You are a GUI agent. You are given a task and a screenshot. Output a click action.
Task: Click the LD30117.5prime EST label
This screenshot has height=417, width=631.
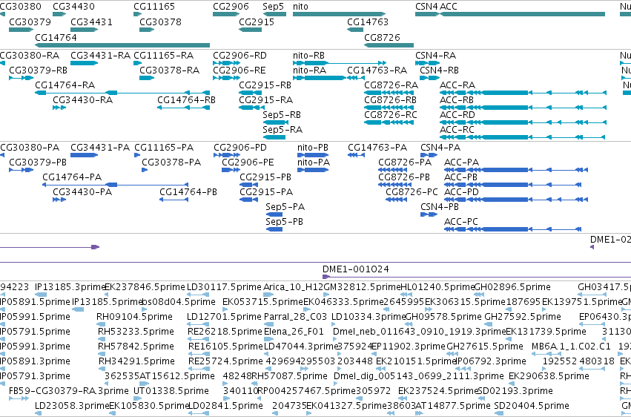click(224, 287)
